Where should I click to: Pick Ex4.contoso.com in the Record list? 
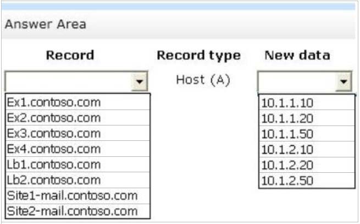[x=77, y=149]
